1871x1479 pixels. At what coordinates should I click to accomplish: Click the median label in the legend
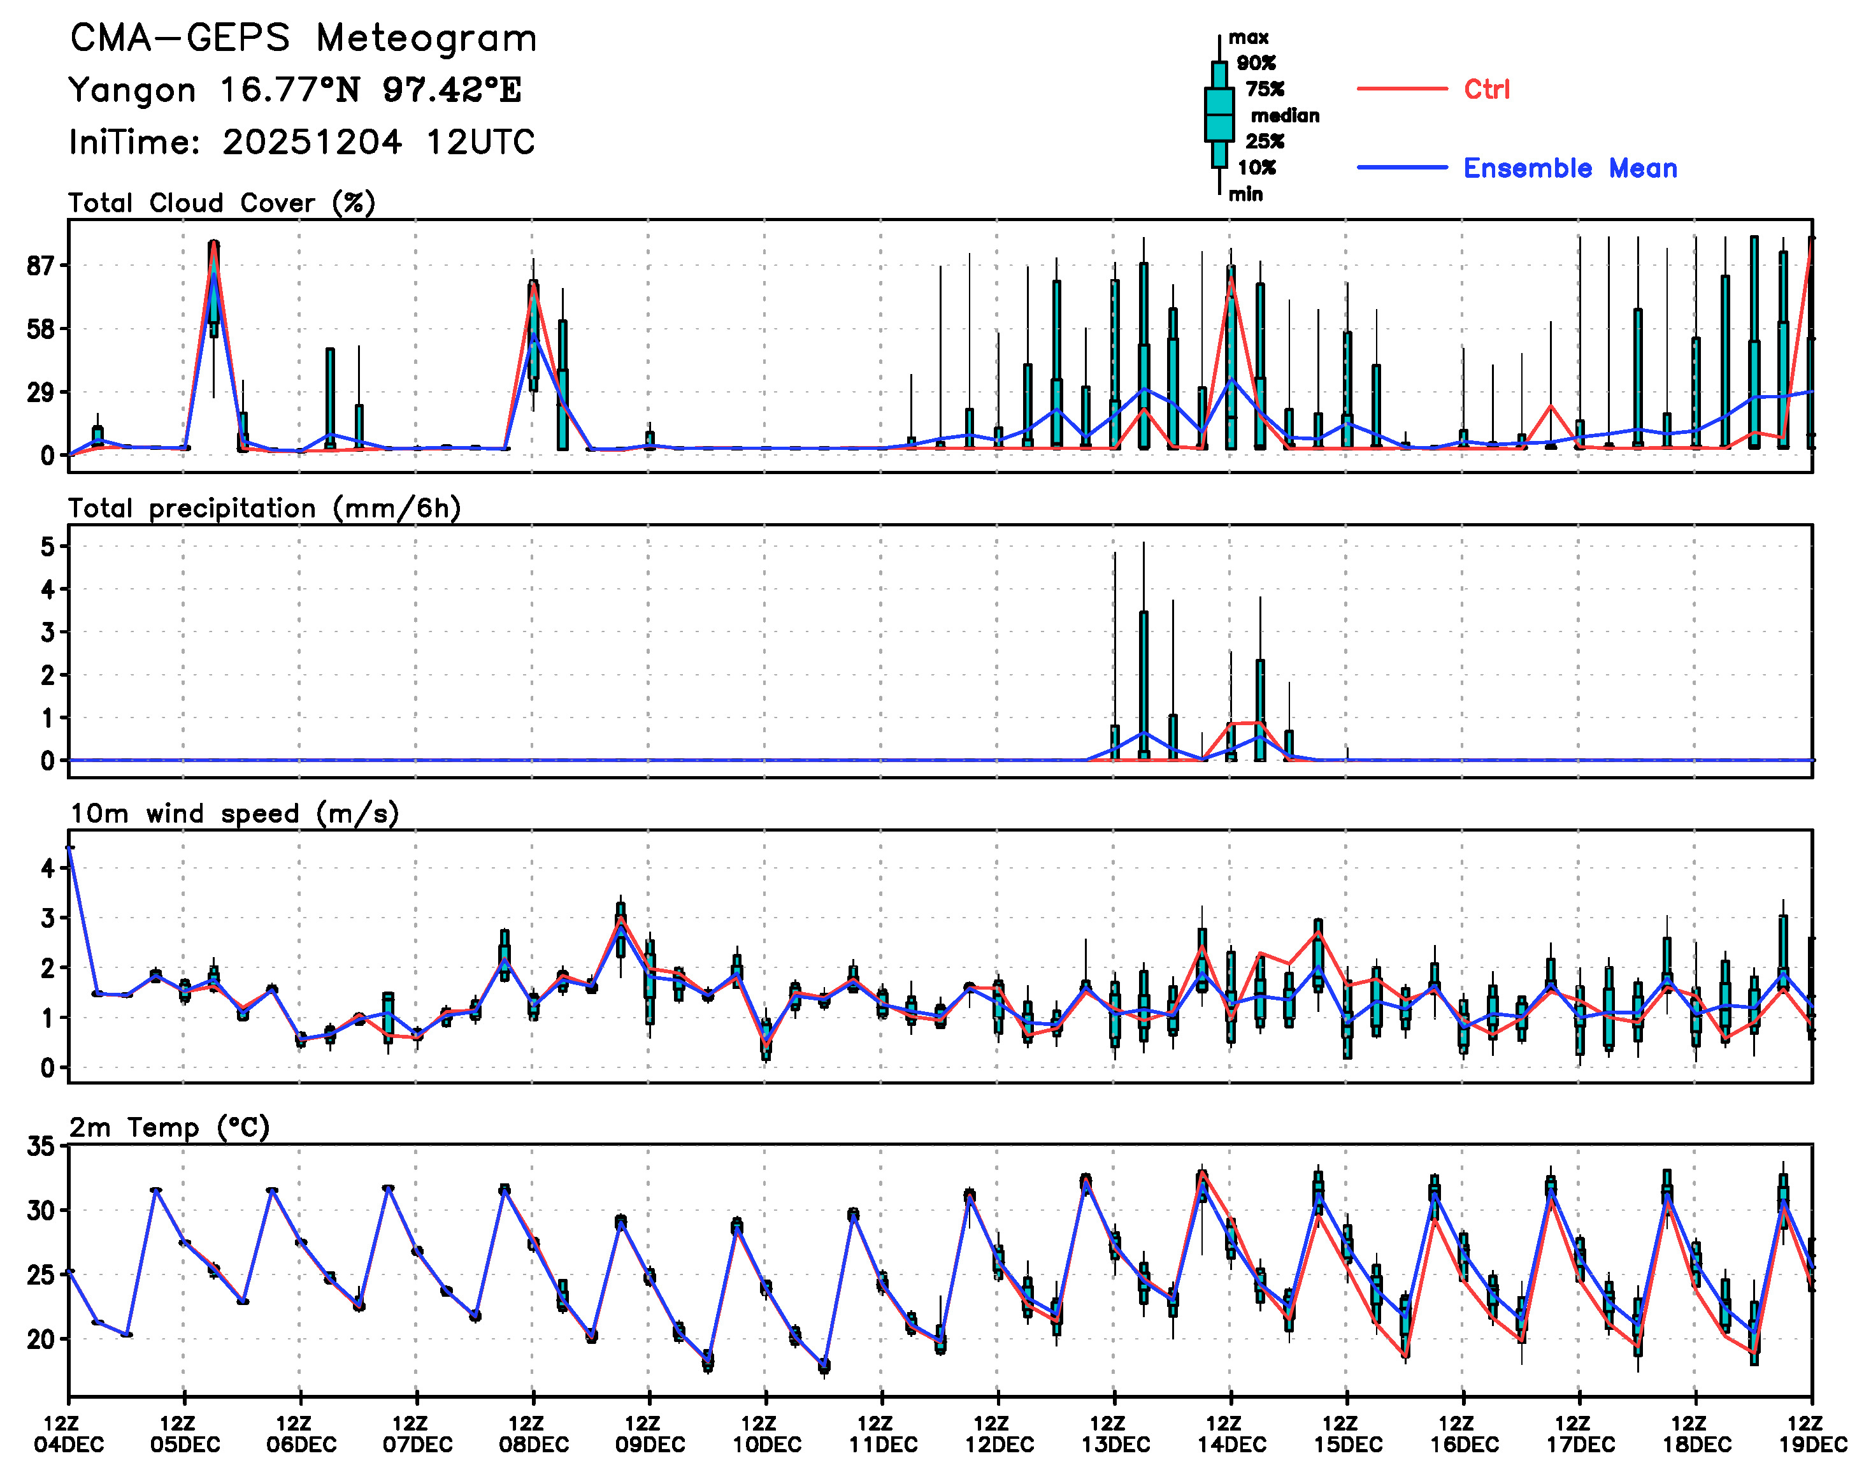1285,116
